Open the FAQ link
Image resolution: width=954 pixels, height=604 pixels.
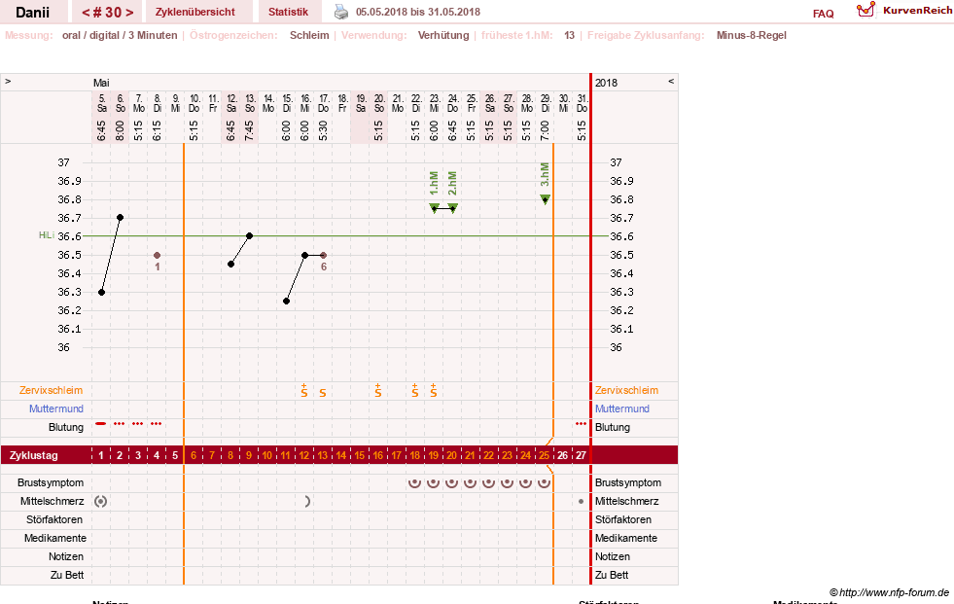click(823, 14)
